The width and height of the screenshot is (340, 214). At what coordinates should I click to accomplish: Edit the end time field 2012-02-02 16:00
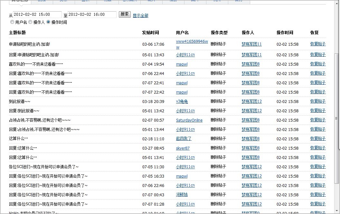click(x=92, y=14)
